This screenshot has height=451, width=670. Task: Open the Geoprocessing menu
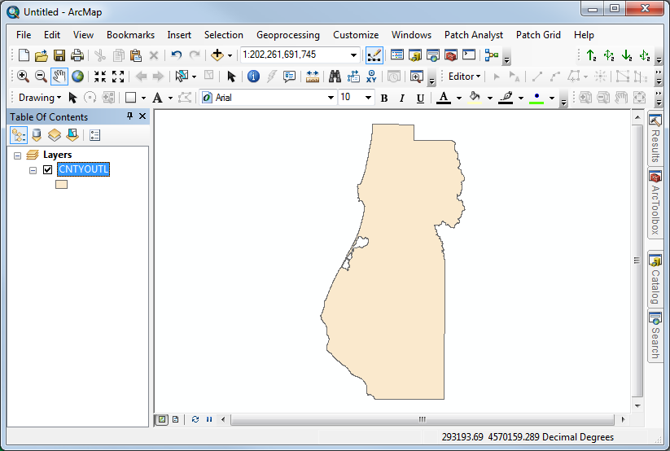[x=287, y=35]
